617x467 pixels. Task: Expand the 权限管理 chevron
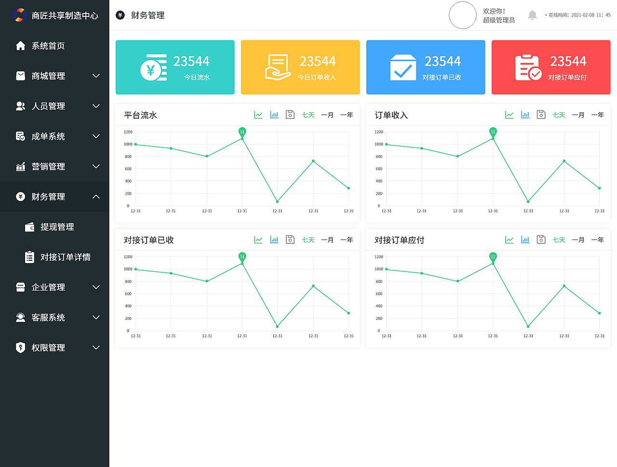click(96, 347)
